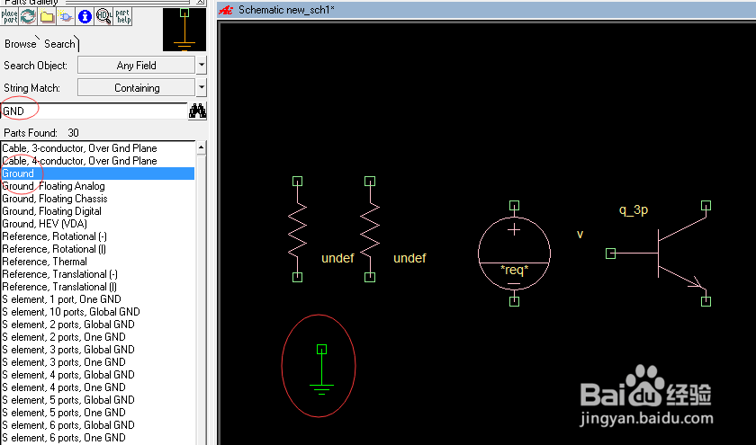Open the yellow folder icon

tap(47, 16)
